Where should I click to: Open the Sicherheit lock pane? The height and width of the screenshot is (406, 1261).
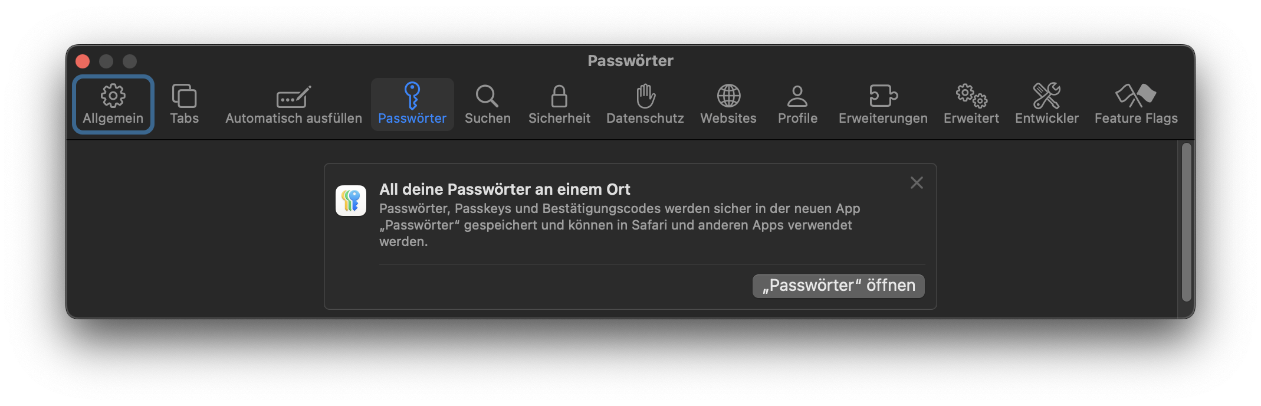coord(559,104)
